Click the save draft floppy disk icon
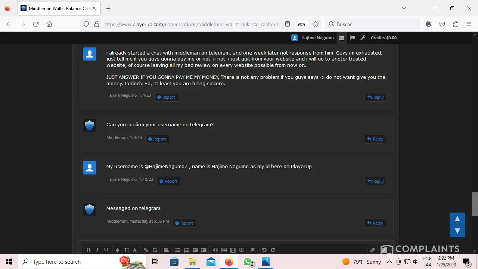The height and width of the screenshot is (269, 478). 253,250
